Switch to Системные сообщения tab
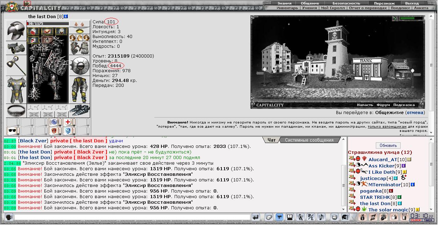Viewport: 438px width, 225px height. coord(309,140)
